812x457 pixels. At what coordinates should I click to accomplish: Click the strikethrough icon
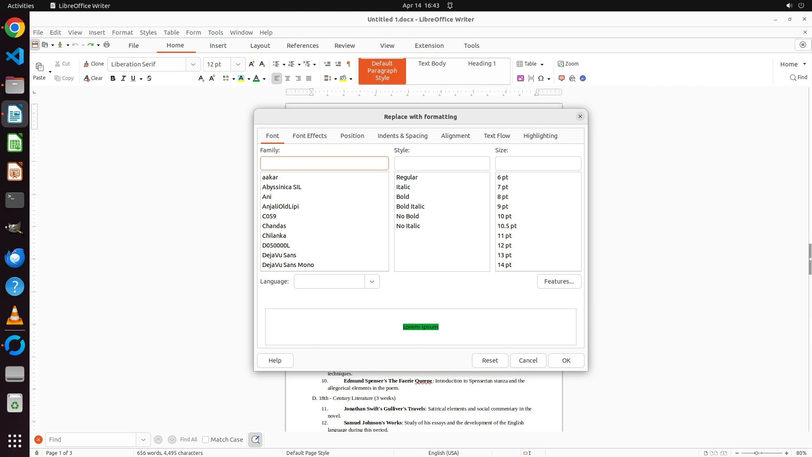pos(149,78)
